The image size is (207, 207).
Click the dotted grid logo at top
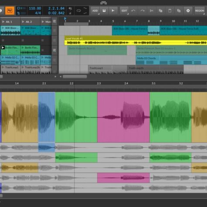coord(104,3)
